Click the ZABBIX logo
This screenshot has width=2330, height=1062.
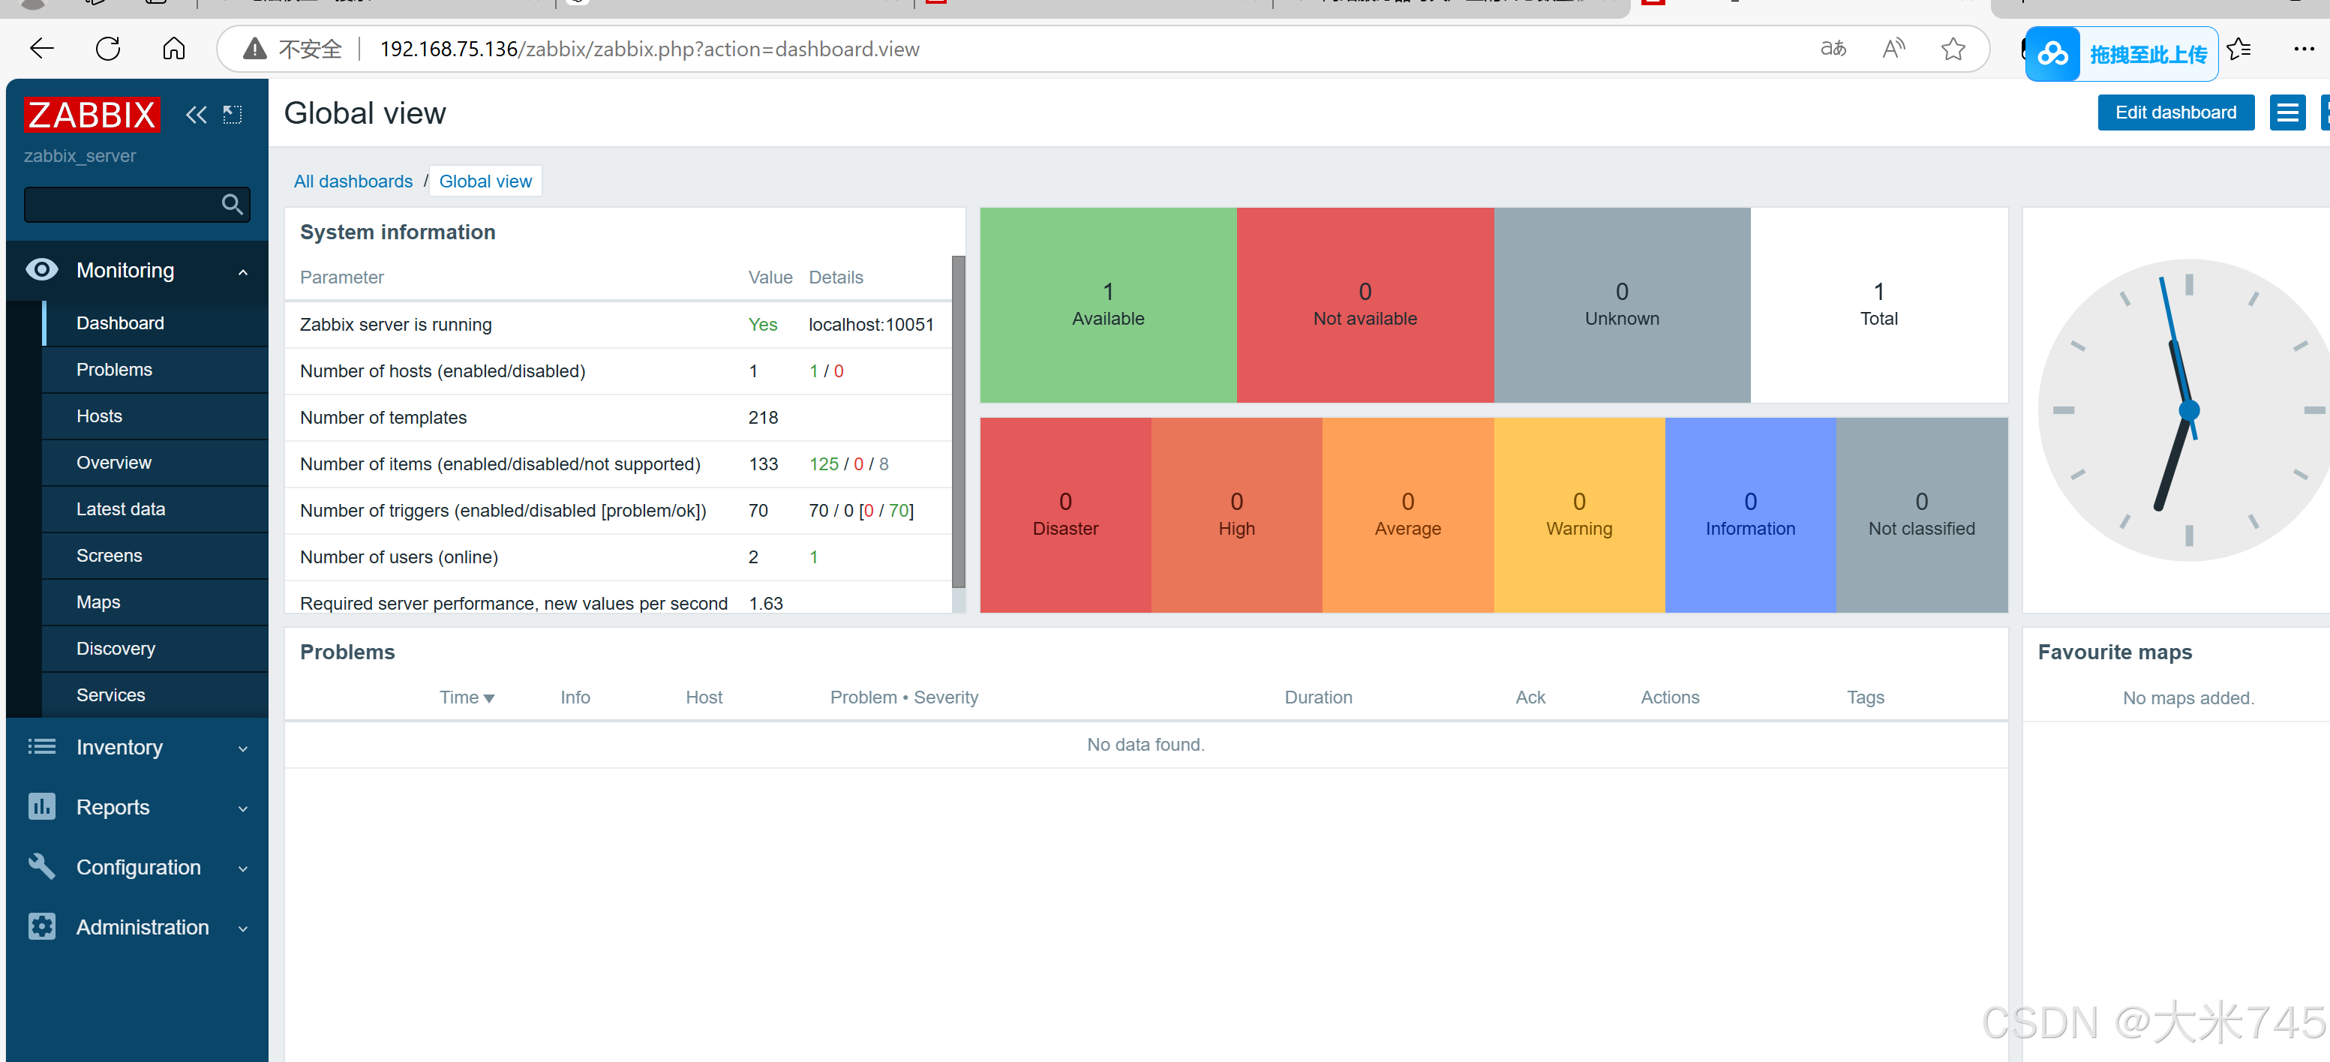[92, 115]
